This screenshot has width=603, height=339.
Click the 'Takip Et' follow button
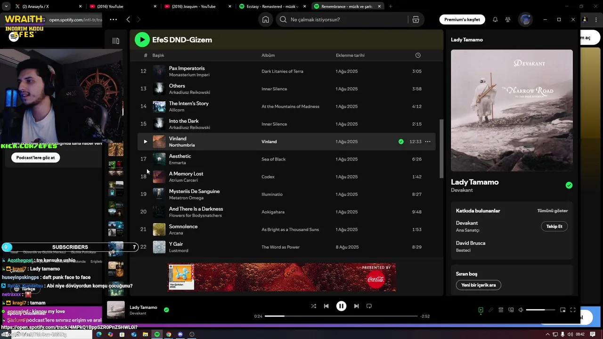pyautogui.click(x=554, y=226)
